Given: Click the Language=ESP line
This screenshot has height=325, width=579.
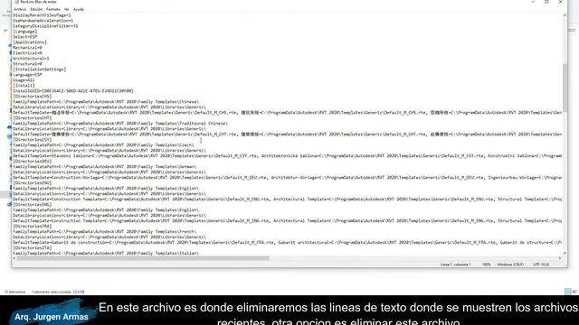Looking at the screenshot, I should [27, 75].
